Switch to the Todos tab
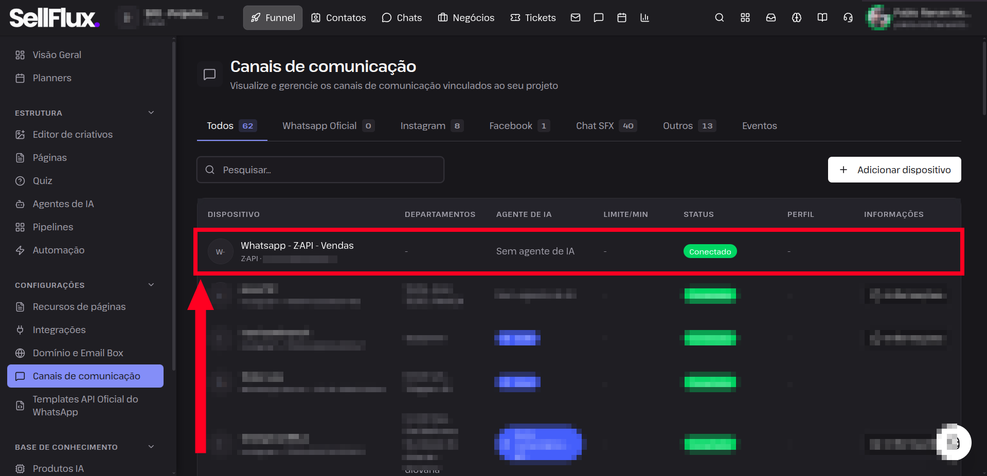The width and height of the screenshot is (987, 476). 232,126
